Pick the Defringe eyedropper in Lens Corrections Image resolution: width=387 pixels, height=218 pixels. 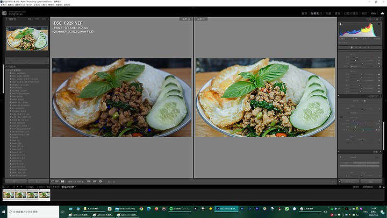[341, 118]
